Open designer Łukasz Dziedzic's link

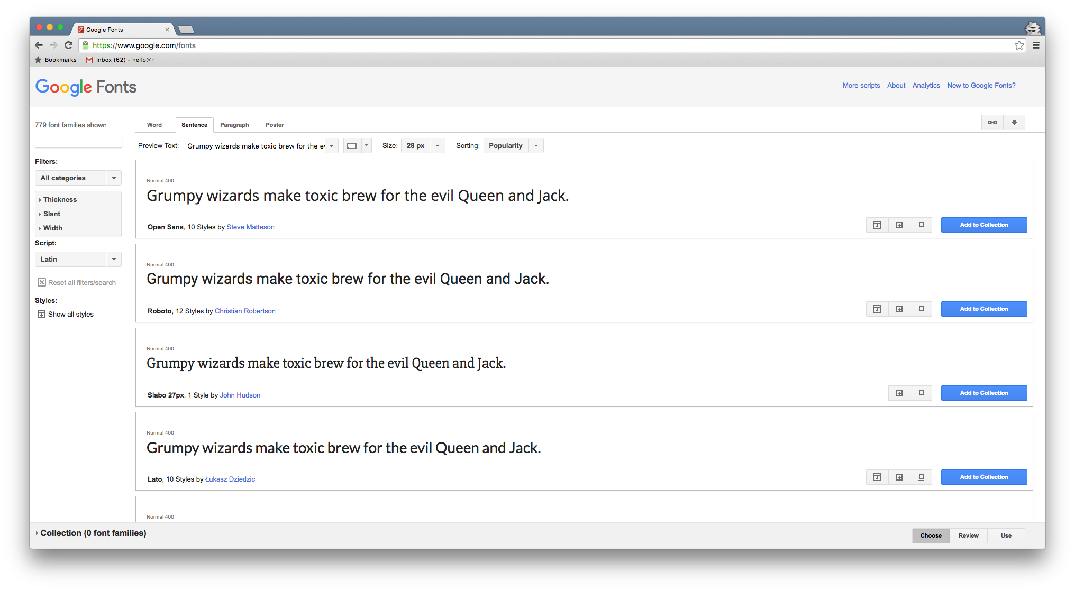(230, 479)
